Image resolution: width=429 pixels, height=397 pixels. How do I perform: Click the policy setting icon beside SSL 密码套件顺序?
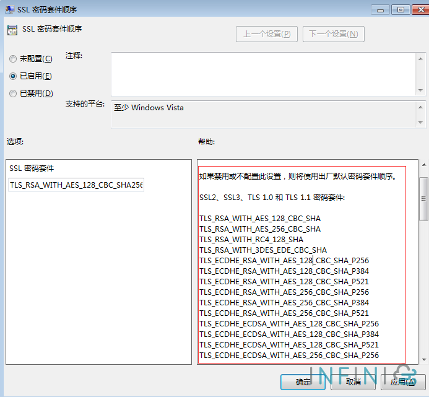12,30
